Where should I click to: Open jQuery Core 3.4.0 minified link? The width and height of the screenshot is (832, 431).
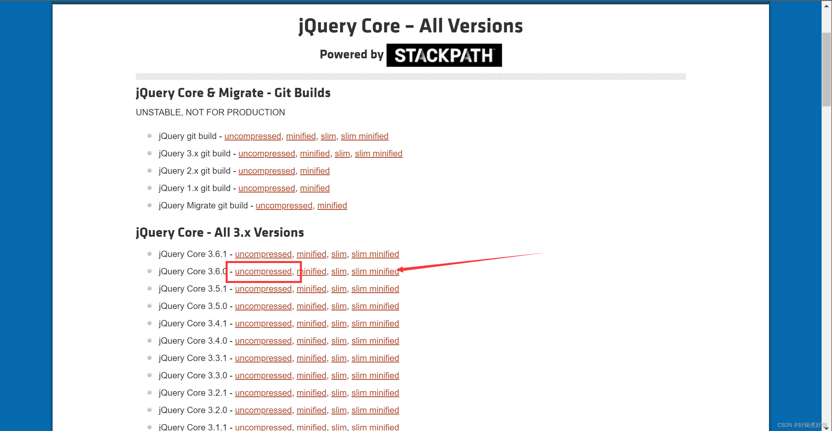click(x=311, y=341)
